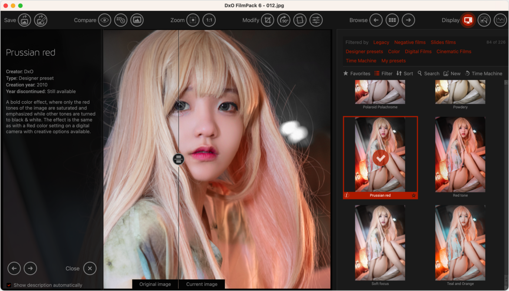Click the Compare snapshots history icon
Screen dimensions: 509x291
pyautogui.click(x=121, y=20)
